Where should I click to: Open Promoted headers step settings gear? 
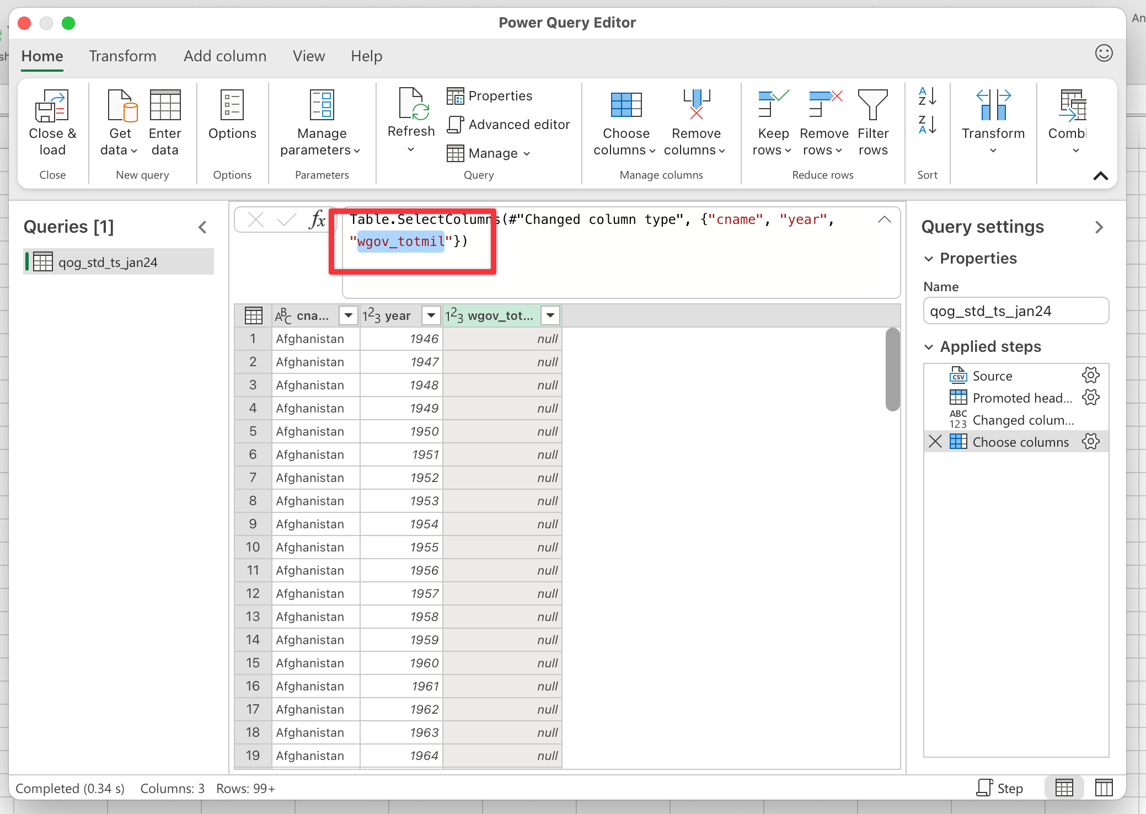point(1090,398)
